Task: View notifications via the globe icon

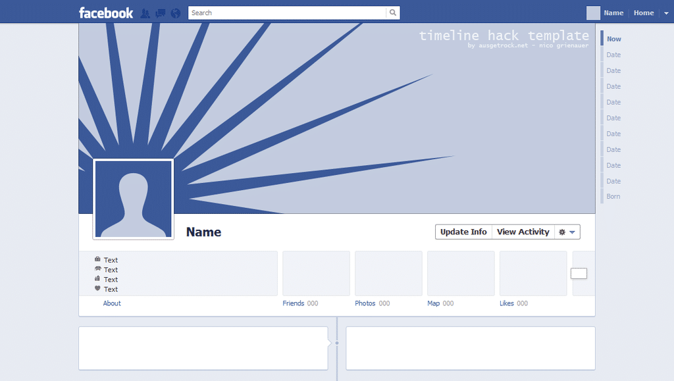Action: (x=174, y=13)
